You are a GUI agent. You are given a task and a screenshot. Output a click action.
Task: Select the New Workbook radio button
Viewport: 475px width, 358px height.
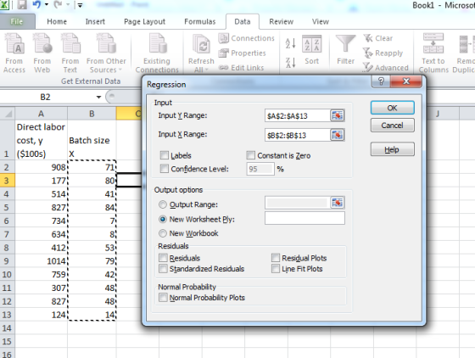pos(163,233)
